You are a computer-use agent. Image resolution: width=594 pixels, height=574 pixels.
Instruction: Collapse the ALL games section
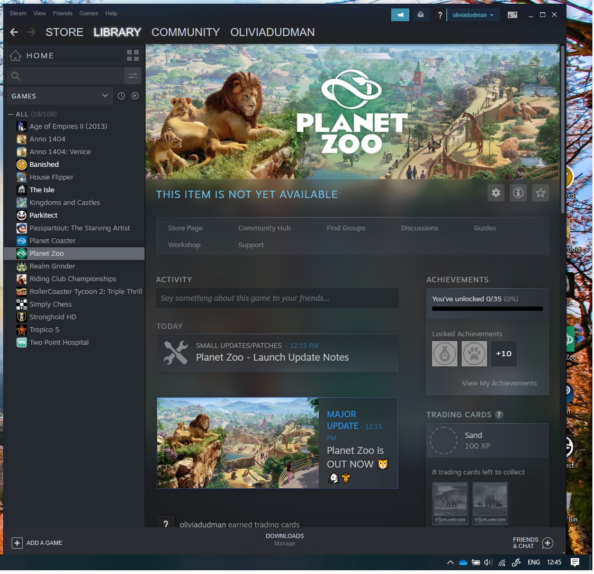tap(11, 114)
